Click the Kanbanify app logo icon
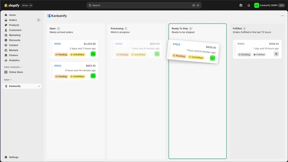 pyautogui.click(x=49, y=16)
